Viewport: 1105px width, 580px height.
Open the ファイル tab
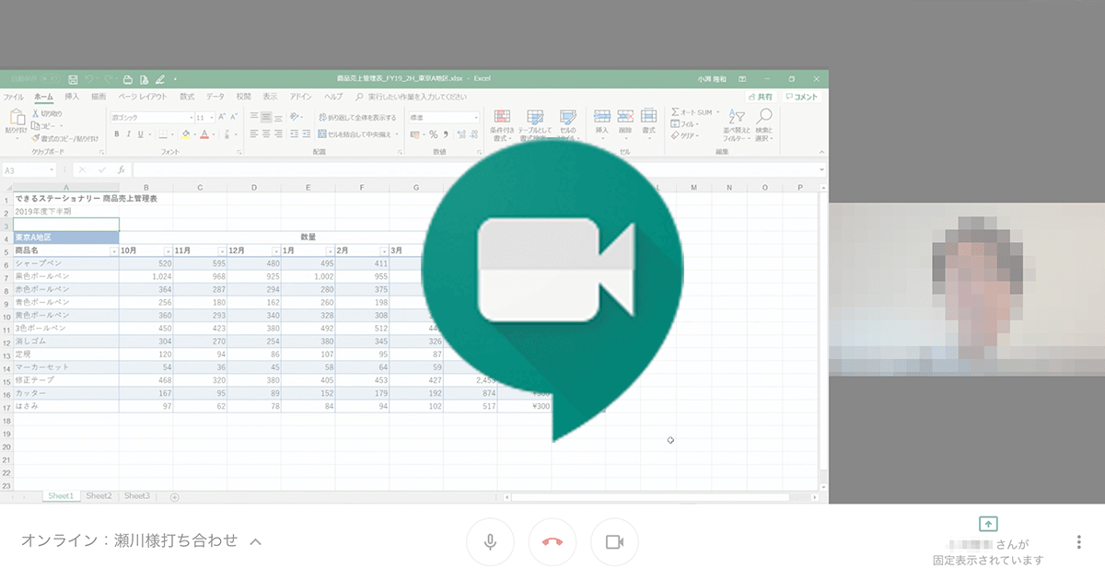[13, 97]
